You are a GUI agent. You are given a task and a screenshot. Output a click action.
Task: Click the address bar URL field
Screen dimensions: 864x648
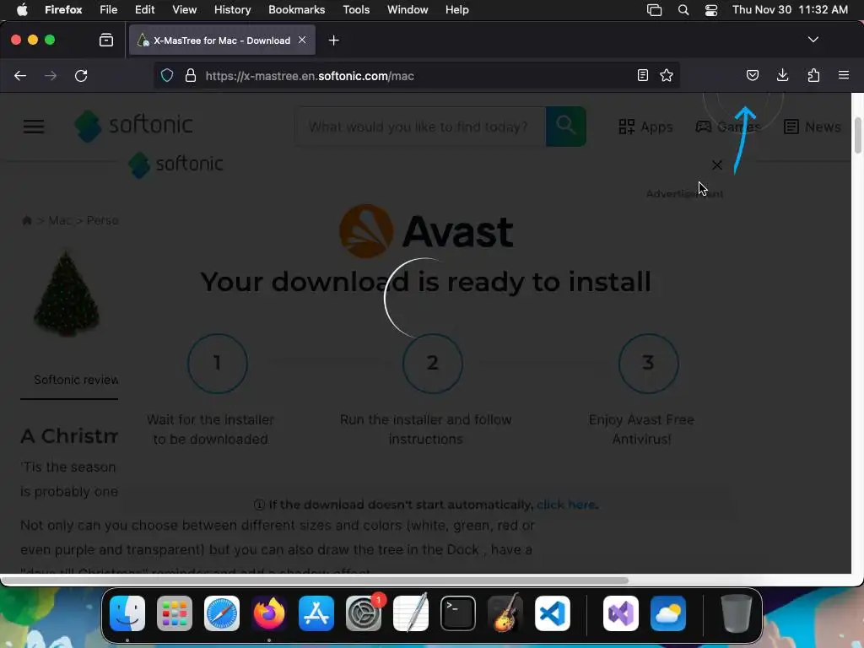pyautogui.click(x=416, y=76)
